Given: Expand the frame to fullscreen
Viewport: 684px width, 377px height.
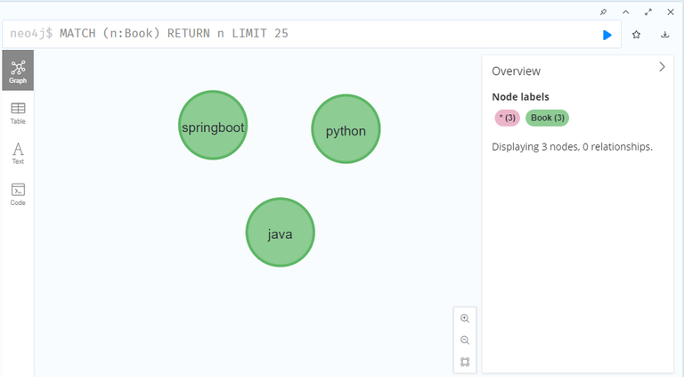Looking at the screenshot, I should pyautogui.click(x=648, y=12).
